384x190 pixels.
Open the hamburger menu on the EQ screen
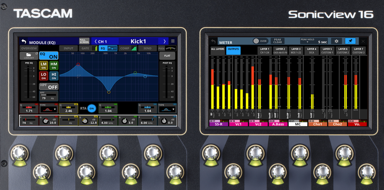click(173, 41)
